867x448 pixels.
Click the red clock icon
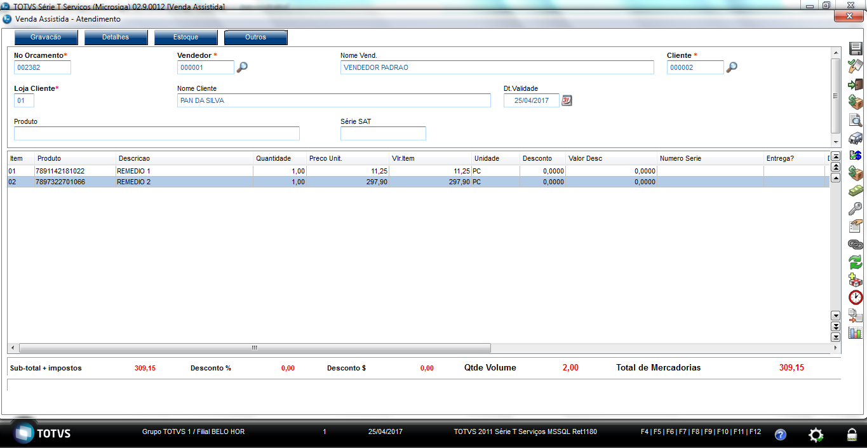856,297
